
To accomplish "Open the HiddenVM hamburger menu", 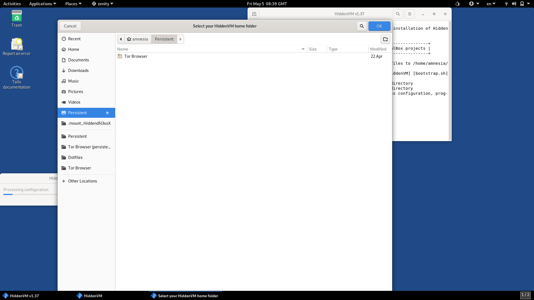I will (x=410, y=14).
